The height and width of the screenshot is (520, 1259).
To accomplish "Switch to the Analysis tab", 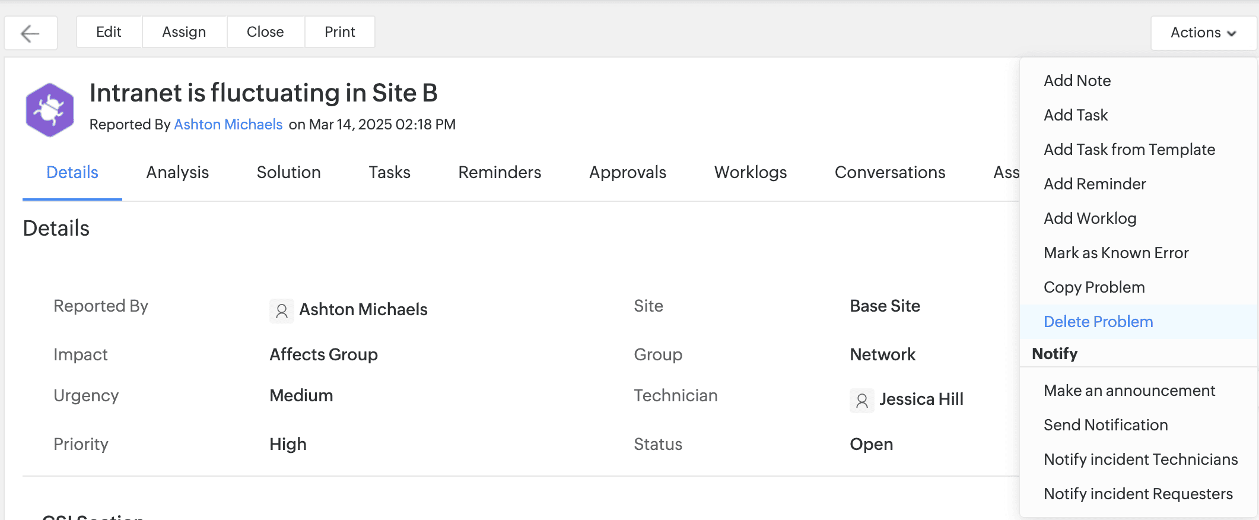I will [177, 172].
